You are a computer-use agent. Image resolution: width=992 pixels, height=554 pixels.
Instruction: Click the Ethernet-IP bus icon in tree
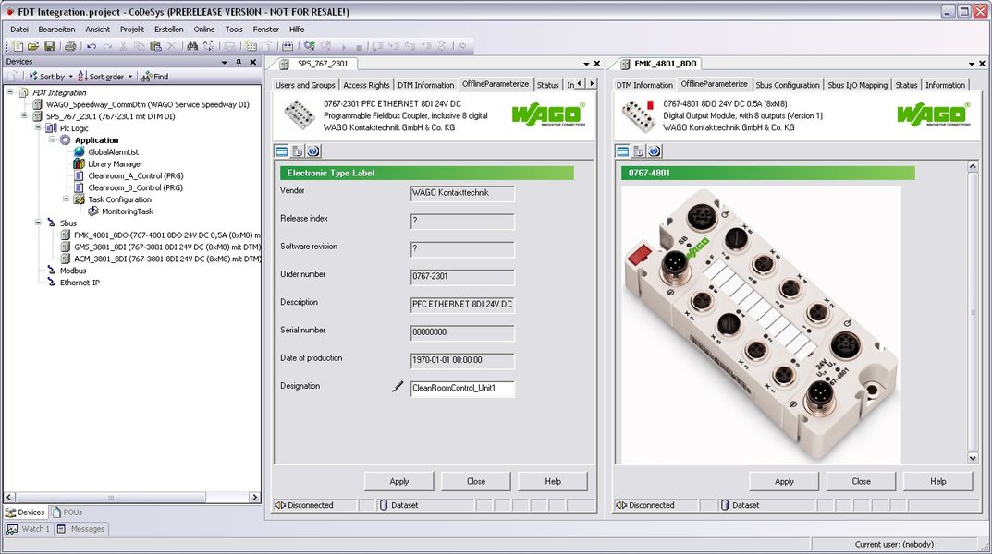pyautogui.click(x=51, y=283)
